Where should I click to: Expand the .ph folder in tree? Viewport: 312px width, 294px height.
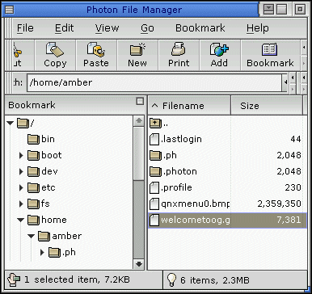pyautogui.click(x=42, y=252)
